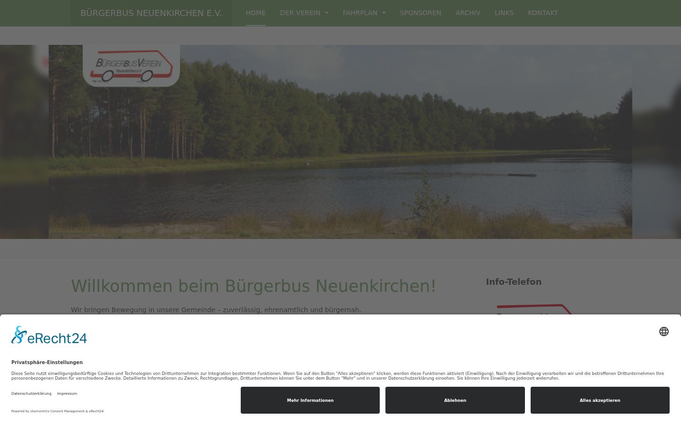
Task: Click the lake header banner image
Action: (x=340, y=142)
